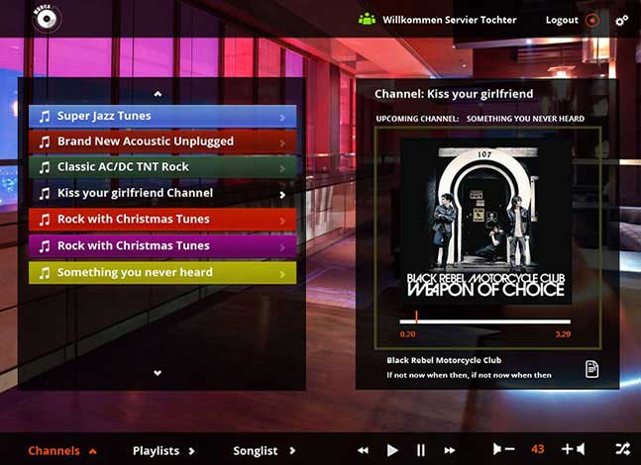Click the orange logout circle icon
641x465 pixels.
pos(591,20)
